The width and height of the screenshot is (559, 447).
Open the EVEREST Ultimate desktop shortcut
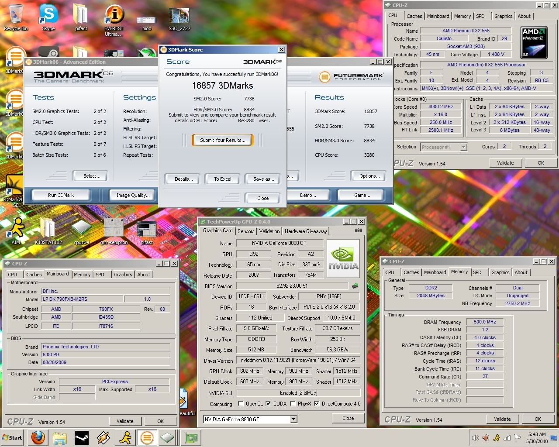114,21
